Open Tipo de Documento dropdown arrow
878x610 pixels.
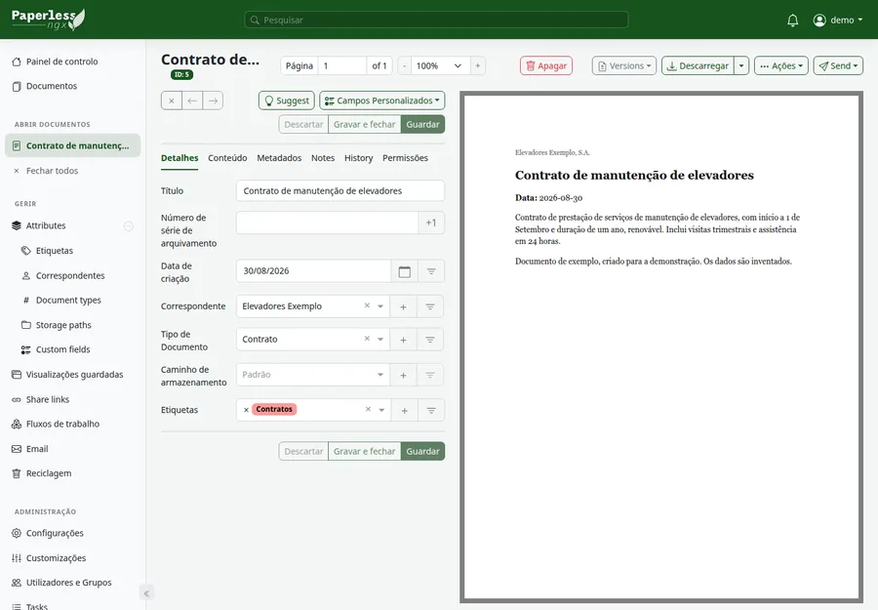coord(380,340)
